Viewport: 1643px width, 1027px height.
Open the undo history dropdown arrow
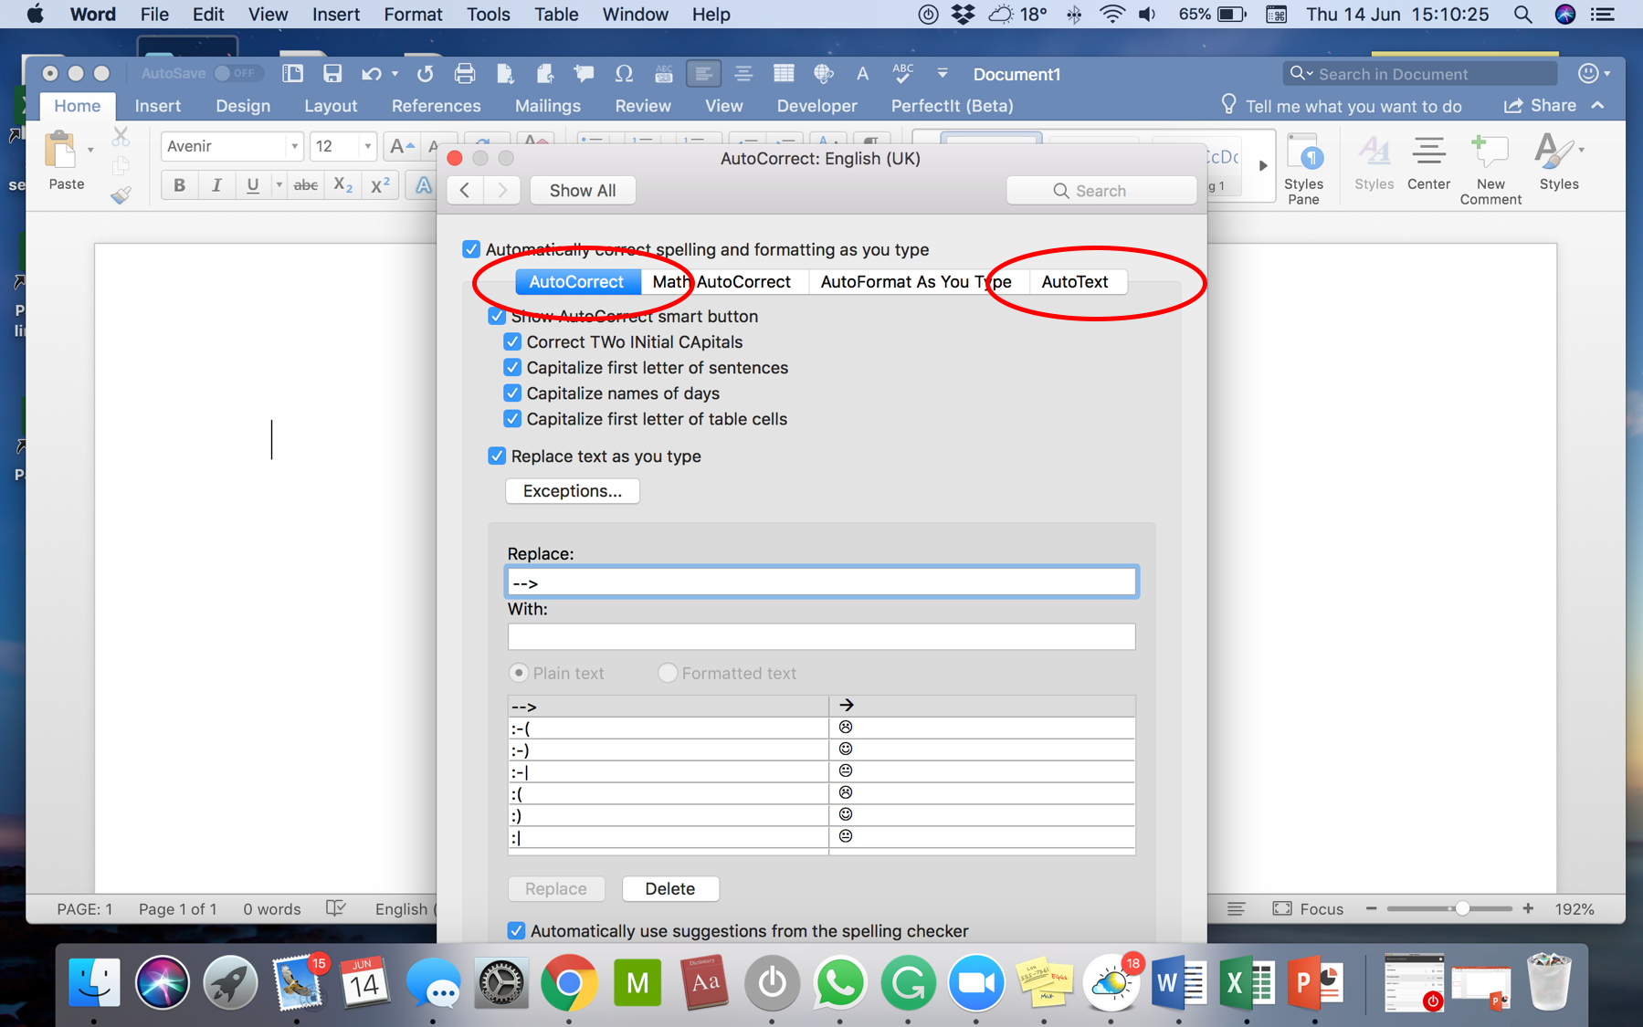(395, 74)
